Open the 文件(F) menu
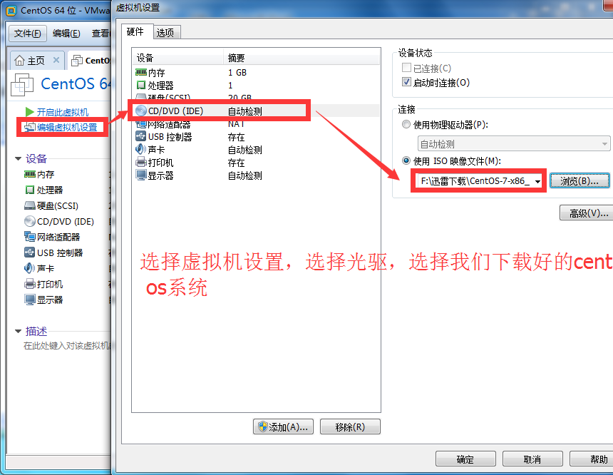Screen dimensions: 613x475 click(27, 34)
